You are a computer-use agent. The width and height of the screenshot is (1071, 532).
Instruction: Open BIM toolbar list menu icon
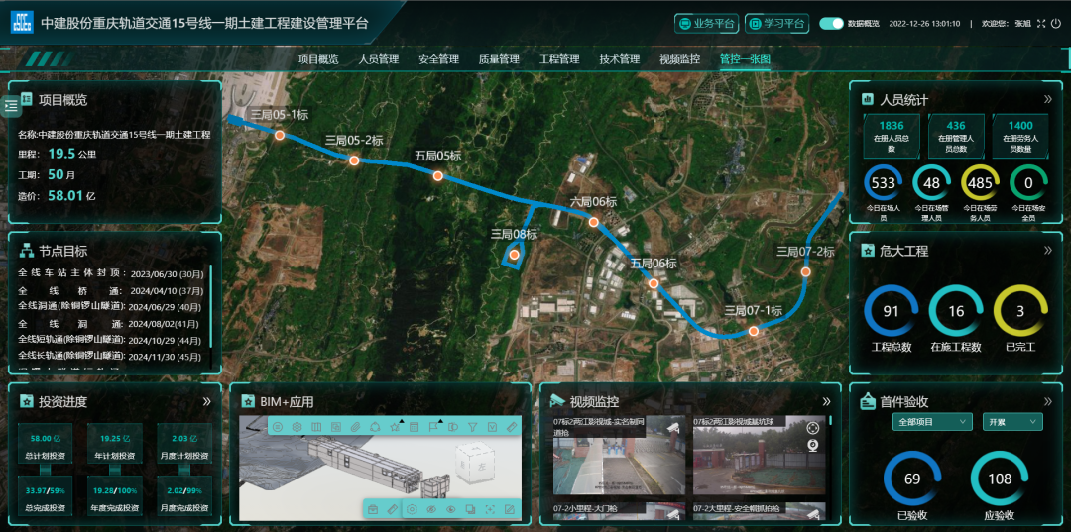pos(278,427)
